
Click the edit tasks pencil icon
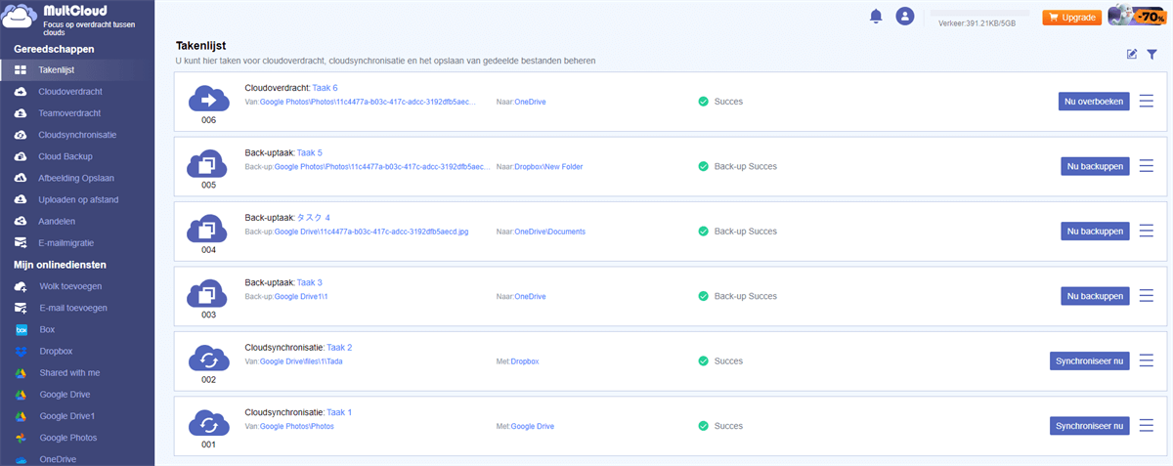[1132, 54]
